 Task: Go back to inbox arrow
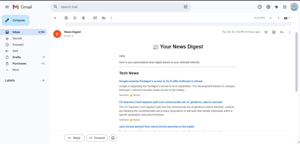(x=55, y=18)
